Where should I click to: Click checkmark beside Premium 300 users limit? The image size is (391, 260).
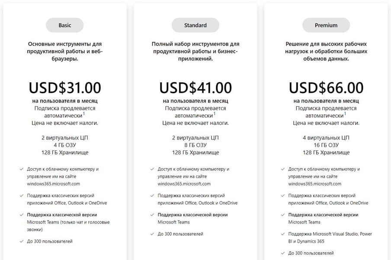(283, 253)
